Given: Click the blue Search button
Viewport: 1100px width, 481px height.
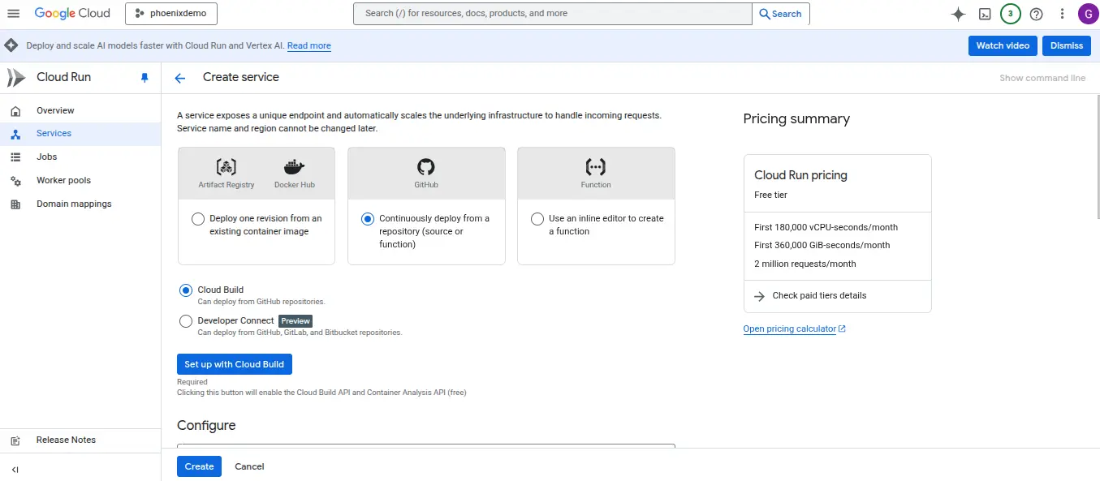Looking at the screenshot, I should coord(781,14).
